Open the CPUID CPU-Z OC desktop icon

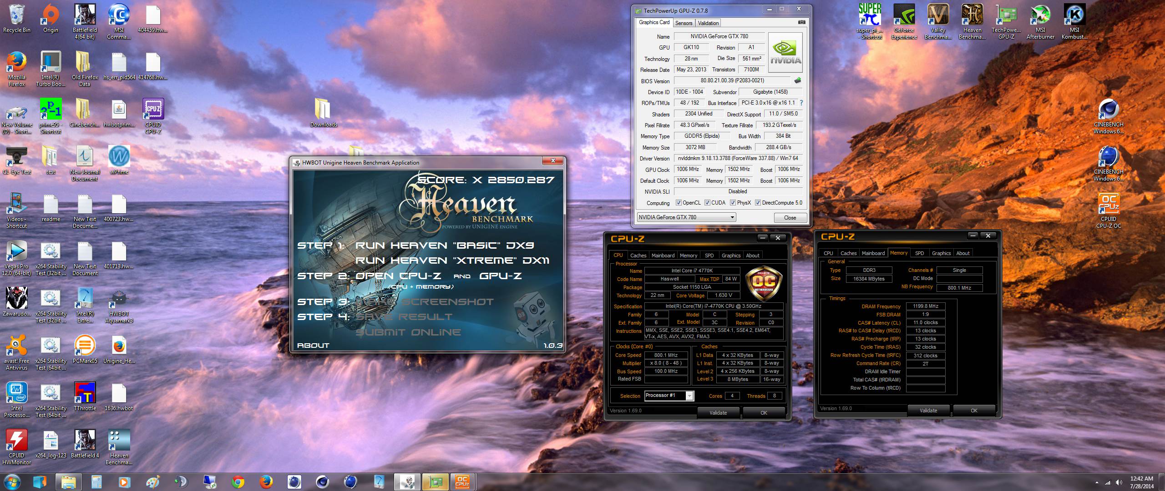click(x=1108, y=210)
